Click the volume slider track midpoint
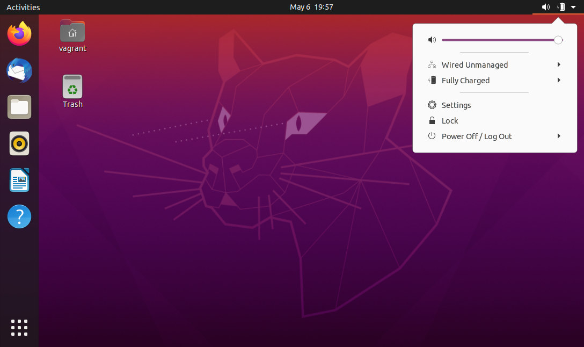 500,40
